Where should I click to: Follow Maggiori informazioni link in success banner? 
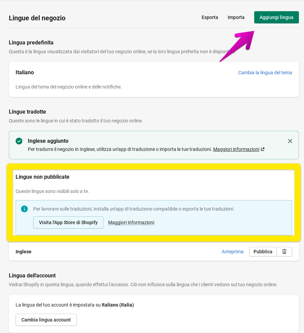click(236, 149)
